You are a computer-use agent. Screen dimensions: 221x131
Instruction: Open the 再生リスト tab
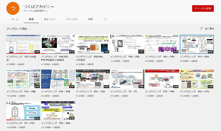(50, 19)
